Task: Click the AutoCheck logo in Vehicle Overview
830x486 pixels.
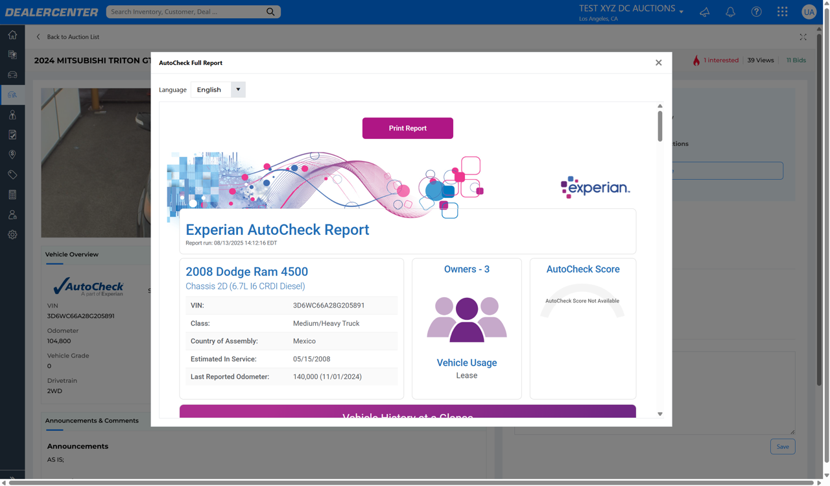Action: [88, 287]
